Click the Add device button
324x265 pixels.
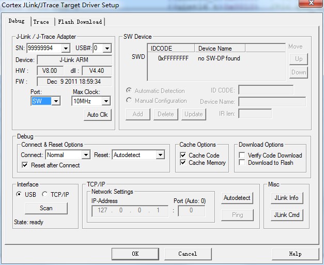point(138,114)
